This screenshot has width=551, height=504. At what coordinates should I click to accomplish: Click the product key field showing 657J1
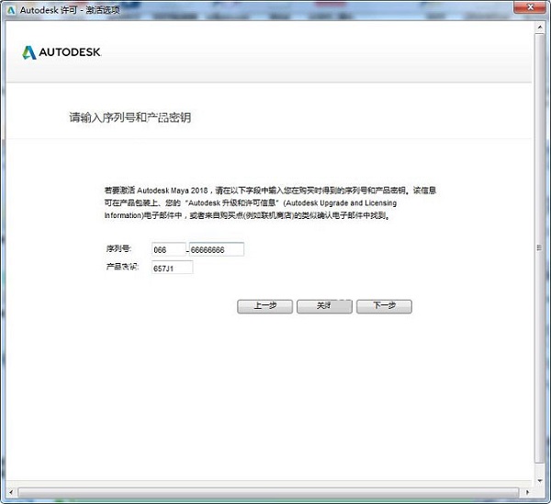[x=173, y=268]
